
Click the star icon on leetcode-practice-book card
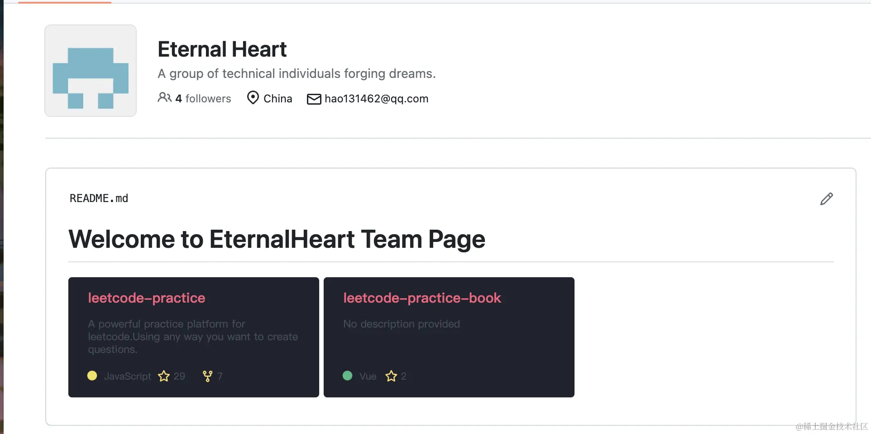point(391,376)
